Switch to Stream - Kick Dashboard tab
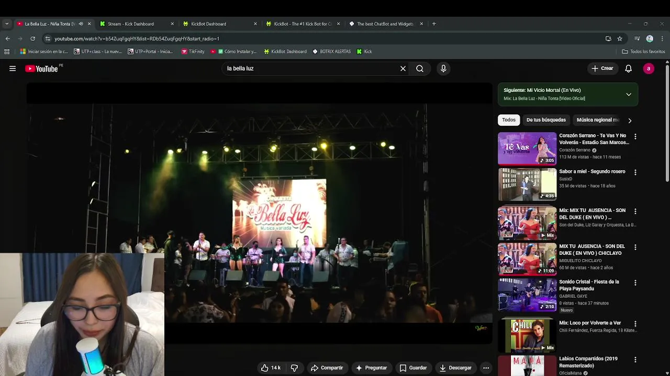Viewport: 670px width, 376px height. [137, 23]
